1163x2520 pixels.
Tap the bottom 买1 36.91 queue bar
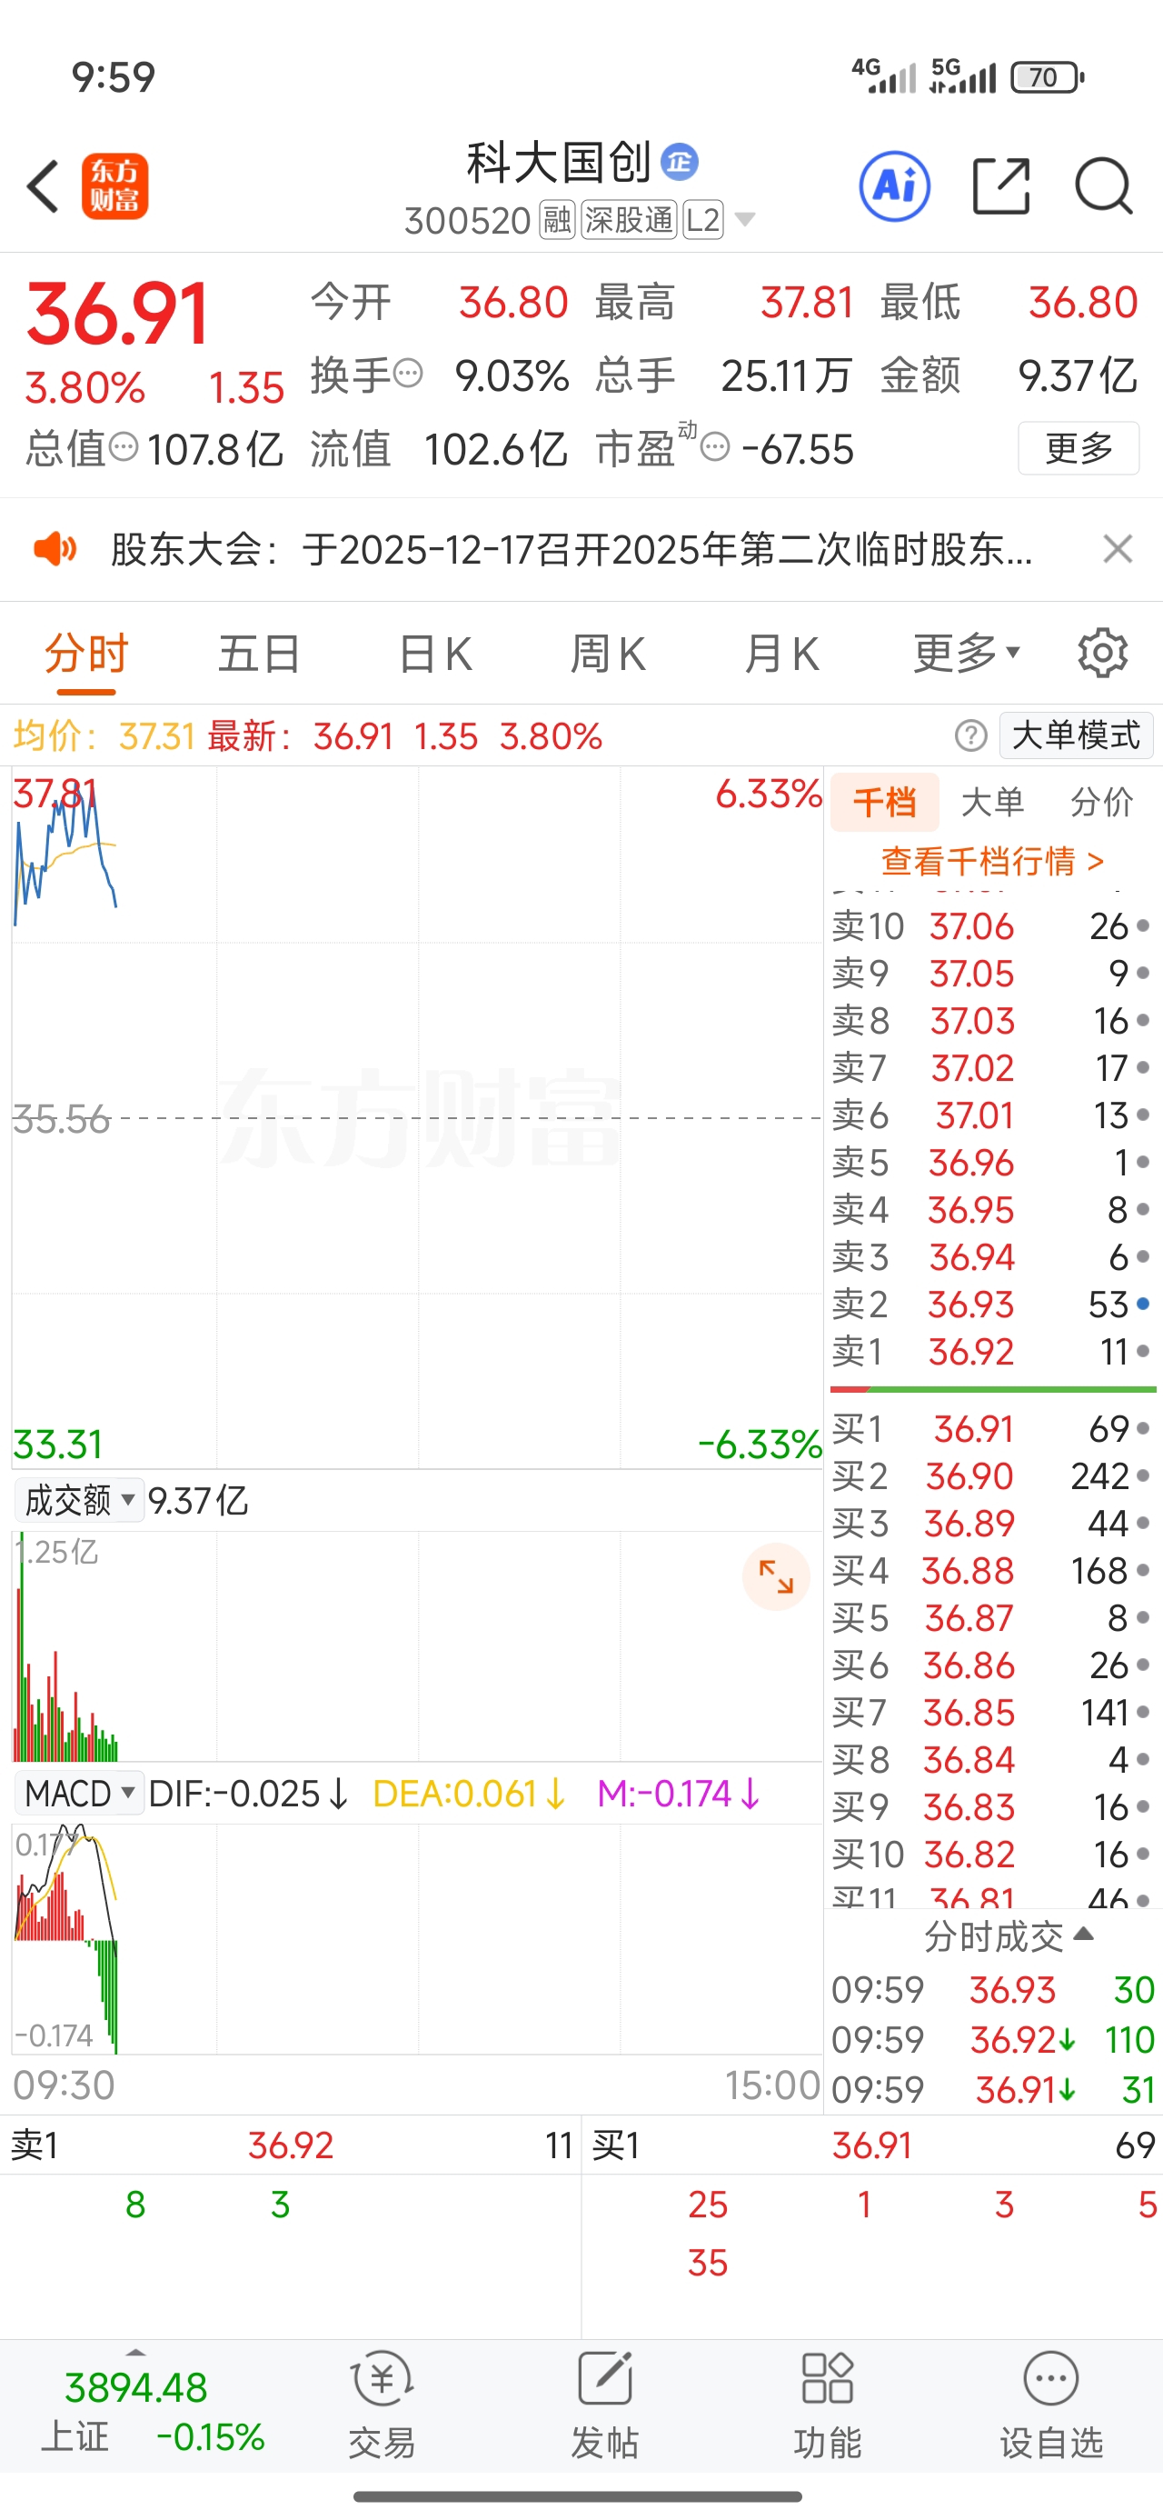(872, 2145)
